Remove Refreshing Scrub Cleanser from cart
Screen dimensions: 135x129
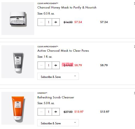pos(134,93)
